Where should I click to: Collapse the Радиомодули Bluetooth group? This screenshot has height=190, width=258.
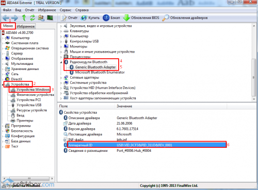(x=61, y=62)
